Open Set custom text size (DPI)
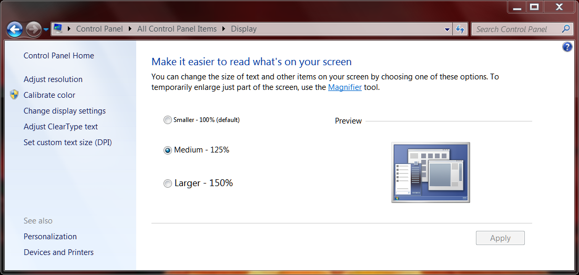This screenshot has width=579, height=275. pyautogui.click(x=67, y=142)
